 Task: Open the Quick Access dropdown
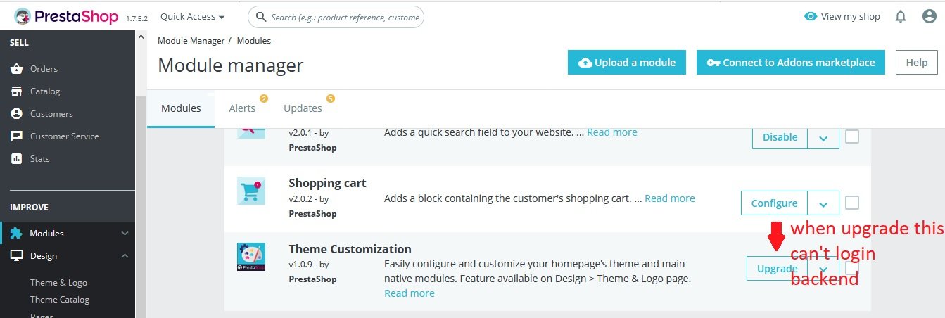click(x=192, y=17)
